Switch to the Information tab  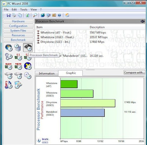pos(47,73)
